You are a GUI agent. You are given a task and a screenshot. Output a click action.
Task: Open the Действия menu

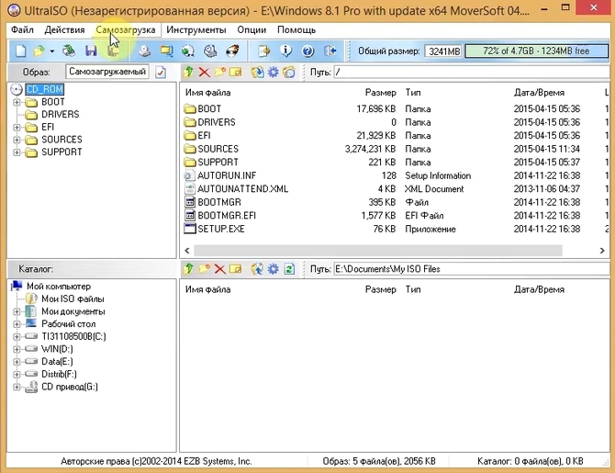(64, 29)
